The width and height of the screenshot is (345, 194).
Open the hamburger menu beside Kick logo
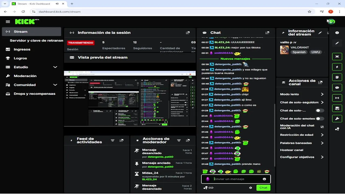[x=8, y=22]
